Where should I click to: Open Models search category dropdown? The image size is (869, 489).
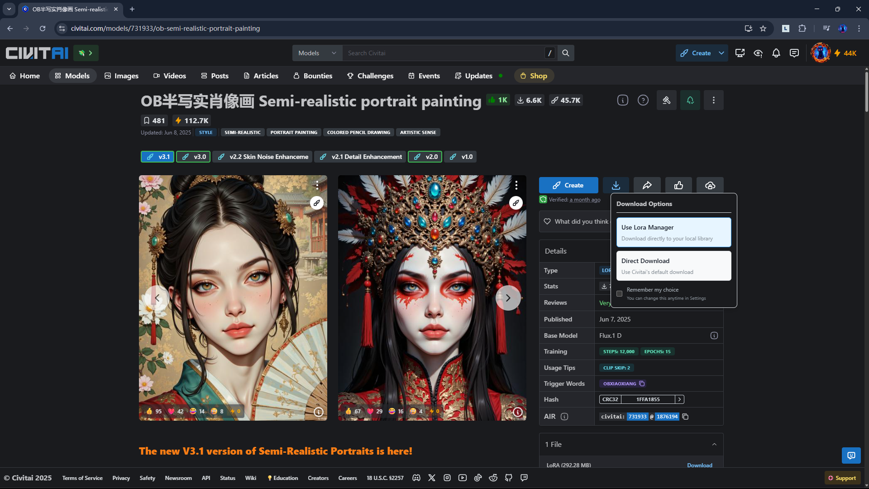click(317, 53)
